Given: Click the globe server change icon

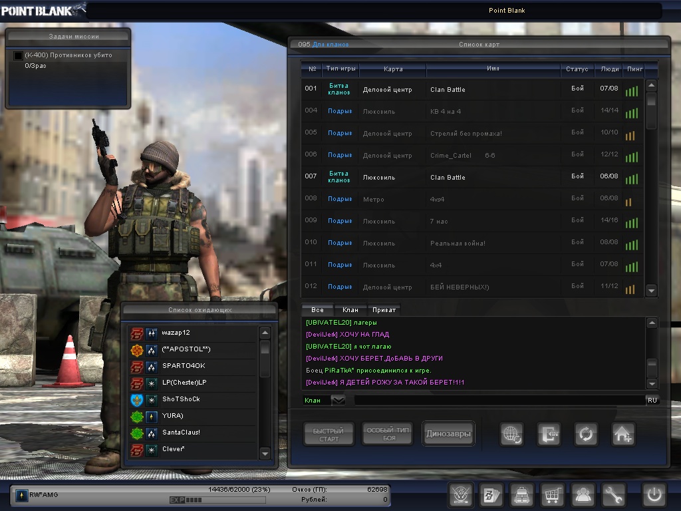Looking at the screenshot, I should 512,434.
